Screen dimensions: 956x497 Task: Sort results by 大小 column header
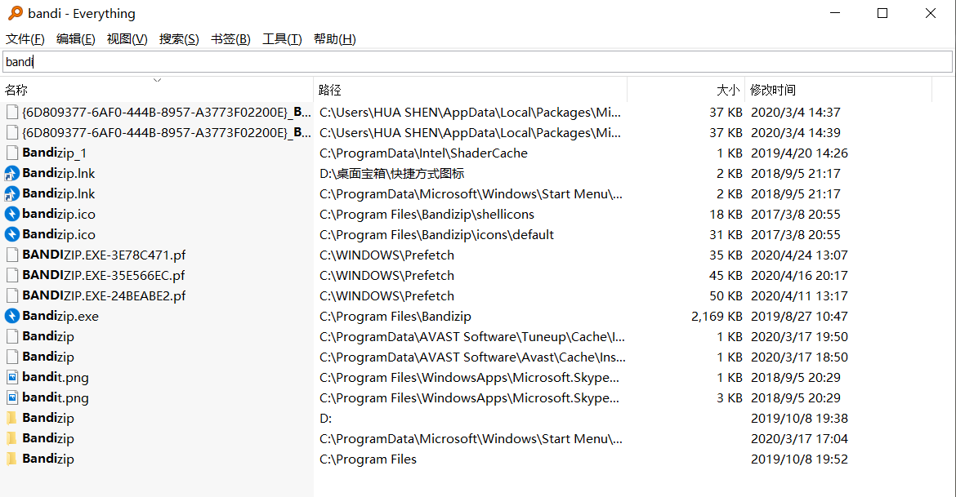pos(686,90)
